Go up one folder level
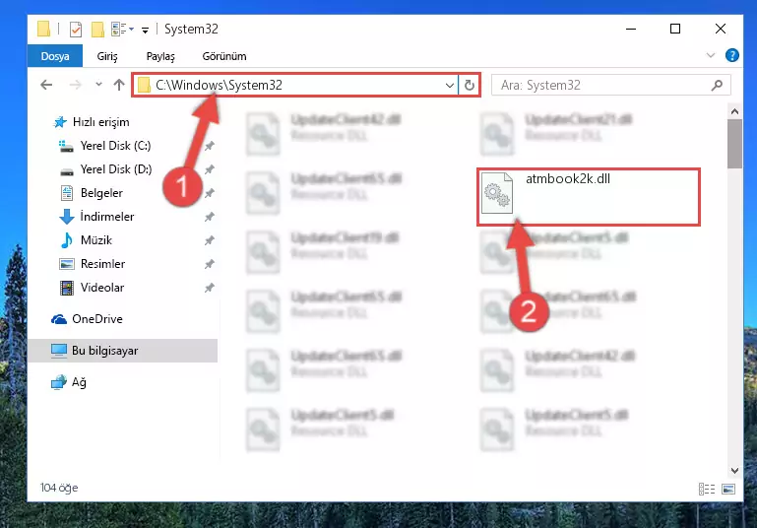The height and width of the screenshot is (528, 757). 119,85
